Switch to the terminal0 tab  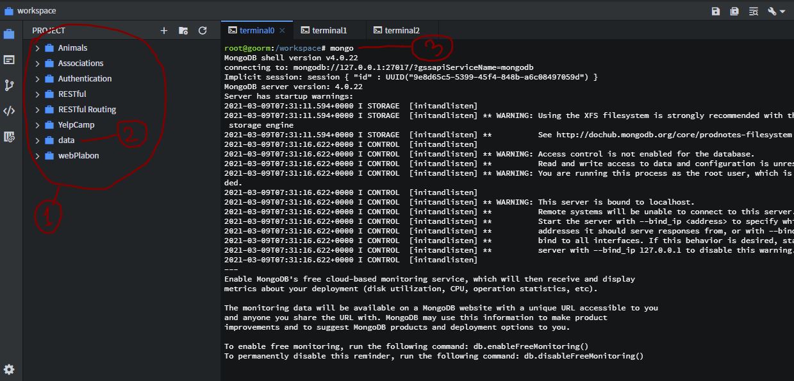point(256,30)
